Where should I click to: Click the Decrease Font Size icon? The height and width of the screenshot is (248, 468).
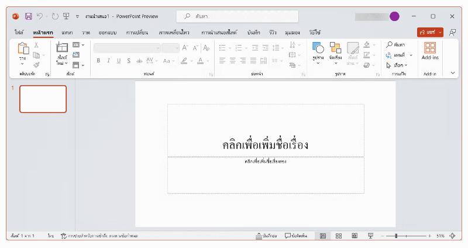pyautogui.click(x=195, y=48)
